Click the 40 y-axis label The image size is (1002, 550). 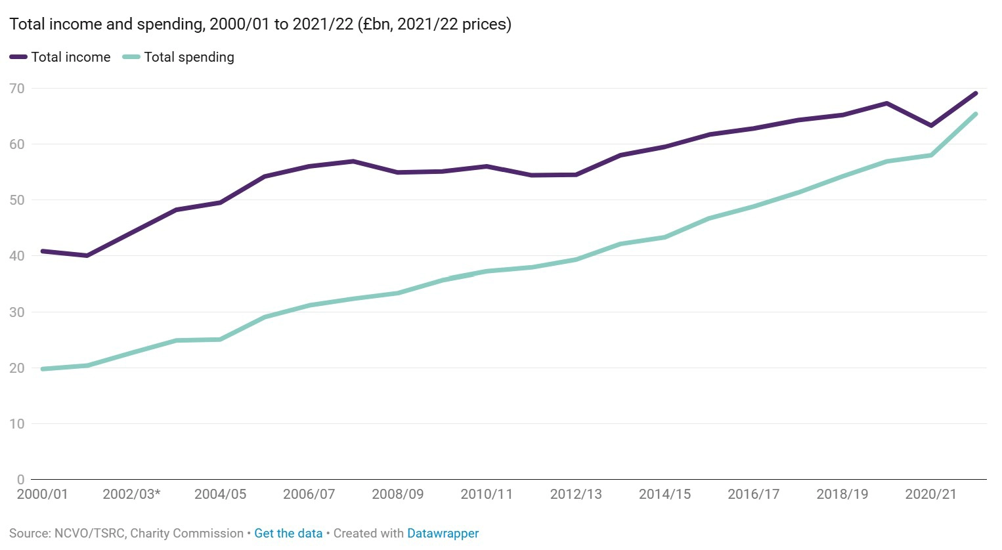[17, 256]
